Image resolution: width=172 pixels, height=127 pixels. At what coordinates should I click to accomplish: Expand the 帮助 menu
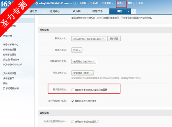[x=131, y=3]
